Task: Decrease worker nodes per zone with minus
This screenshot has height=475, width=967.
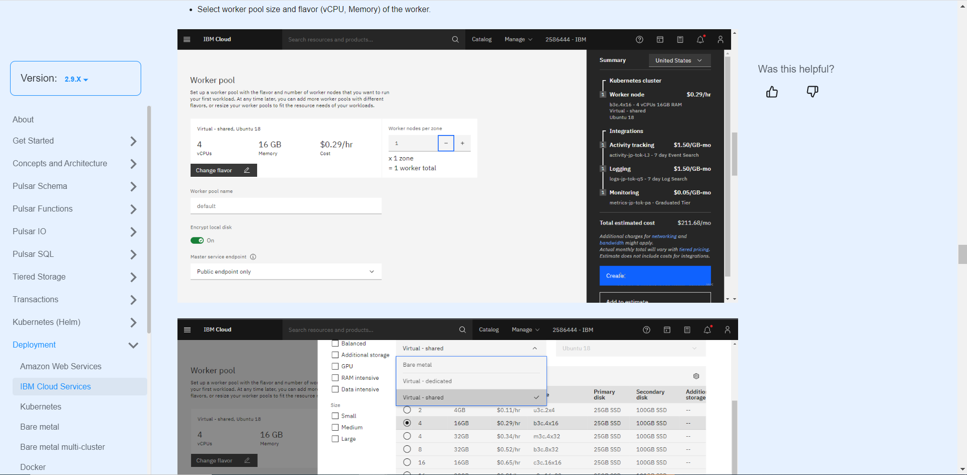Action: [x=446, y=144]
